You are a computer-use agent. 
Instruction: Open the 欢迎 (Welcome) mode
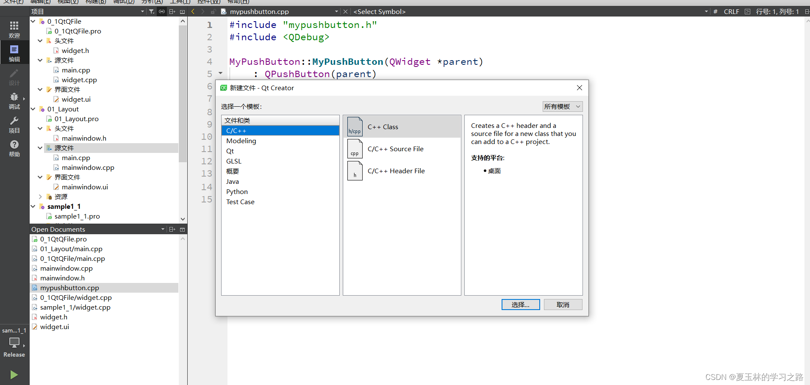tap(14, 30)
